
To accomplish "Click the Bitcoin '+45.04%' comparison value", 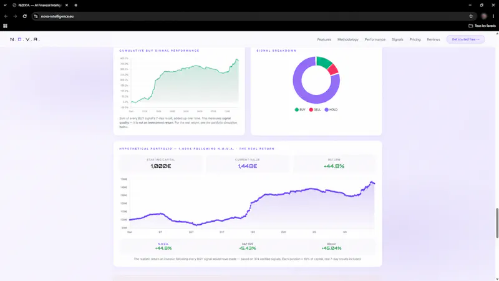I will pyautogui.click(x=331, y=248).
